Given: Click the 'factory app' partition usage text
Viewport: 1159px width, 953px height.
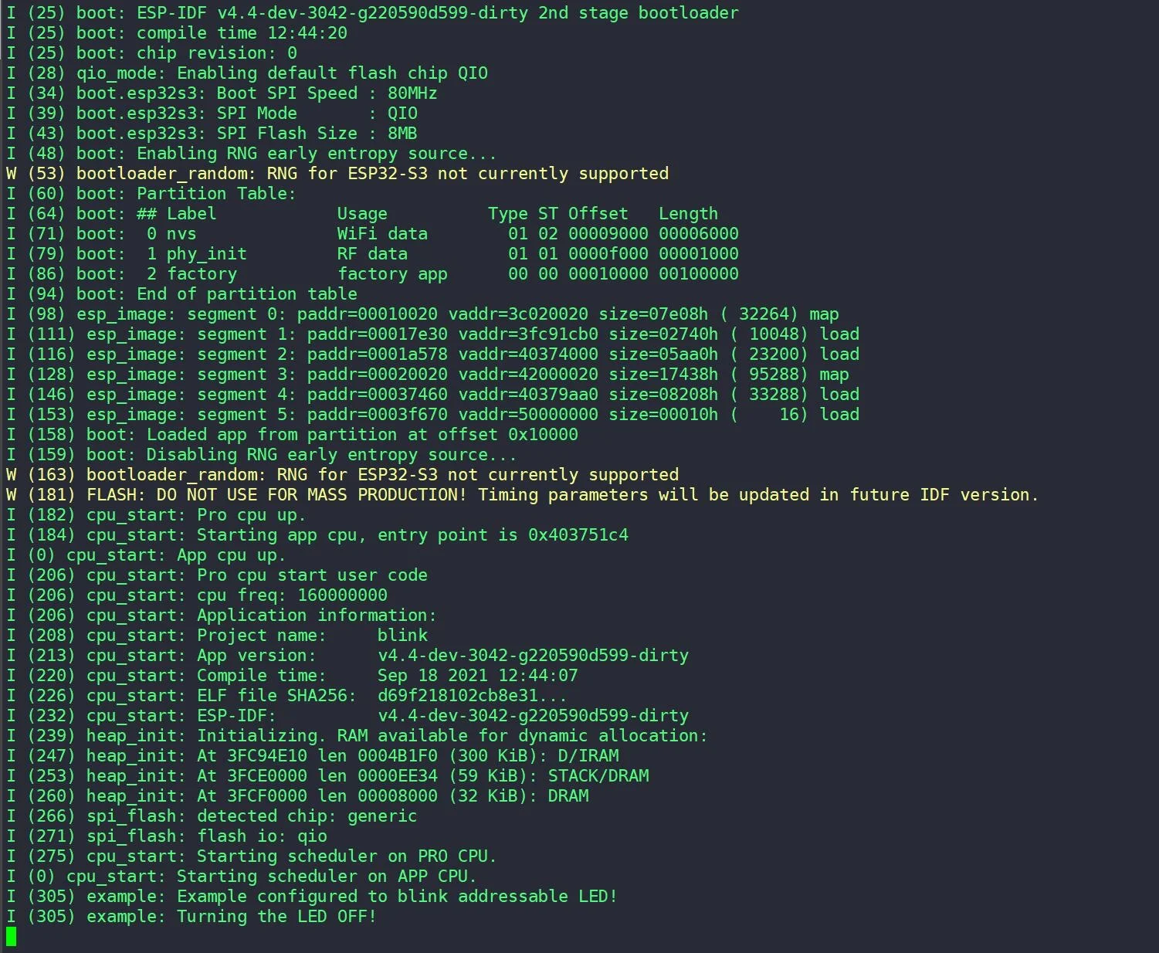Looking at the screenshot, I should [392, 274].
